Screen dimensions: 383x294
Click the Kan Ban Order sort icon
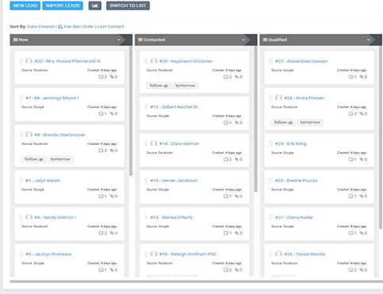point(60,26)
